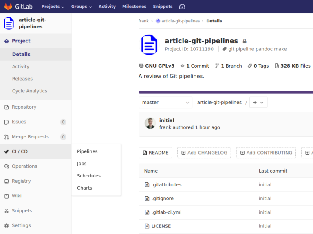
Task: Click the performance gauge icon in navbar
Action: click(x=182, y=7)
